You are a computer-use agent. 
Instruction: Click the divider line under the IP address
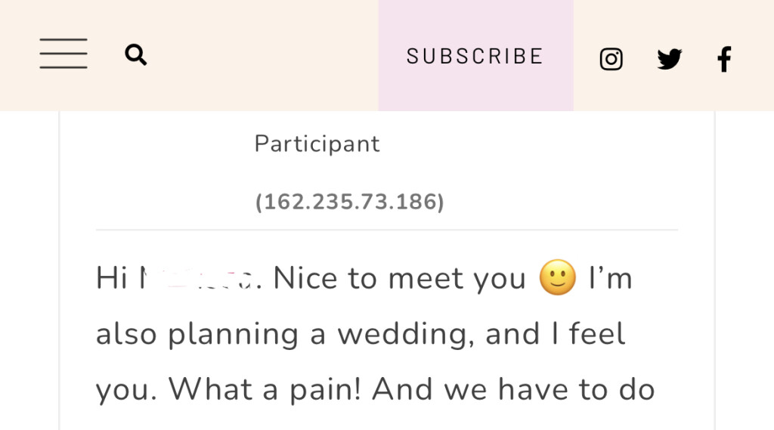[x=386, y=229]
